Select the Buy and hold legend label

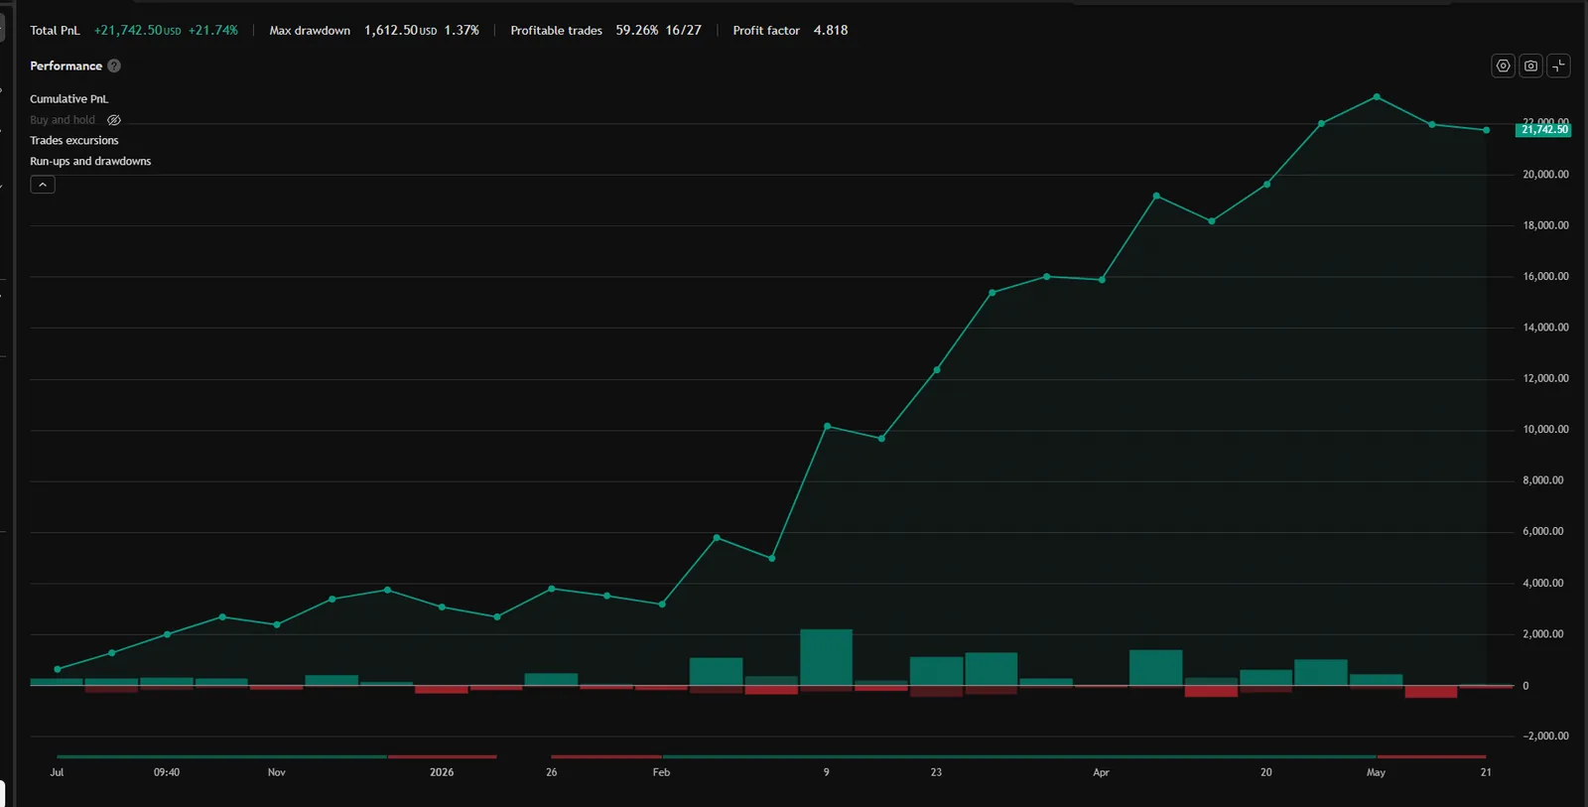[x=63, y=120]
